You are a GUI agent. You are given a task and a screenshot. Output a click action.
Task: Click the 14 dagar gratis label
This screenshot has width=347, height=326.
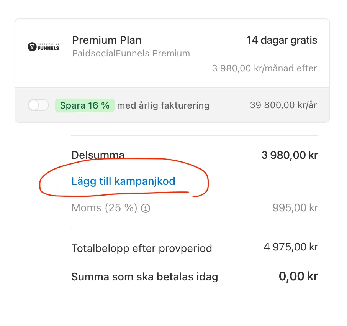point(282,40)
